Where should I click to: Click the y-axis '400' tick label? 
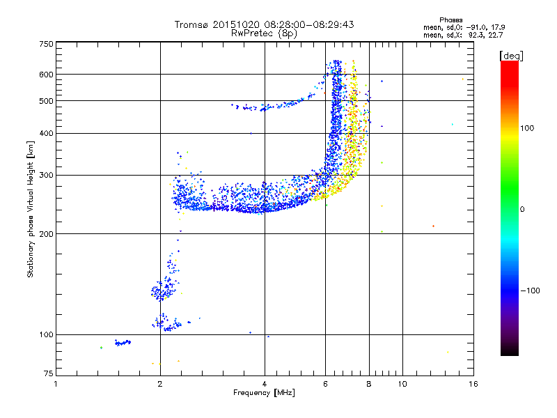coord(46,134)
